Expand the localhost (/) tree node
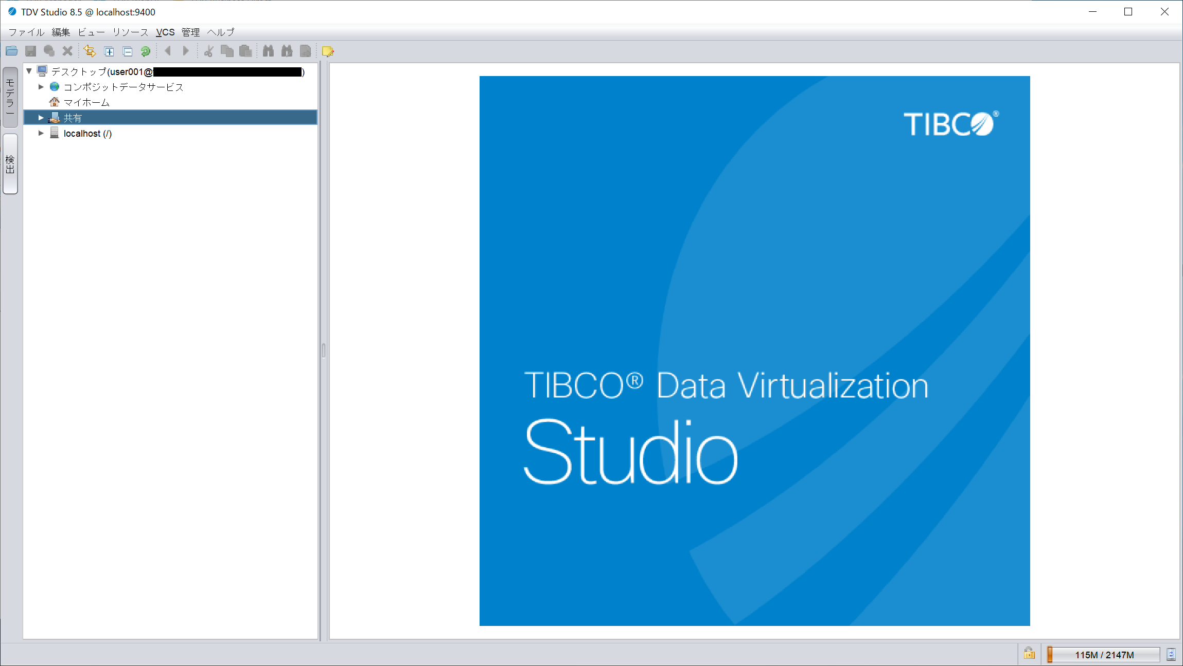Screen dimensions: 1183x666 pos(41,133)
